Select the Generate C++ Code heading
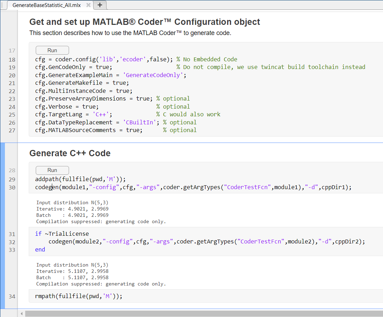Image resolution: width=383 pixels, height=317 pixels. (70, 153)
